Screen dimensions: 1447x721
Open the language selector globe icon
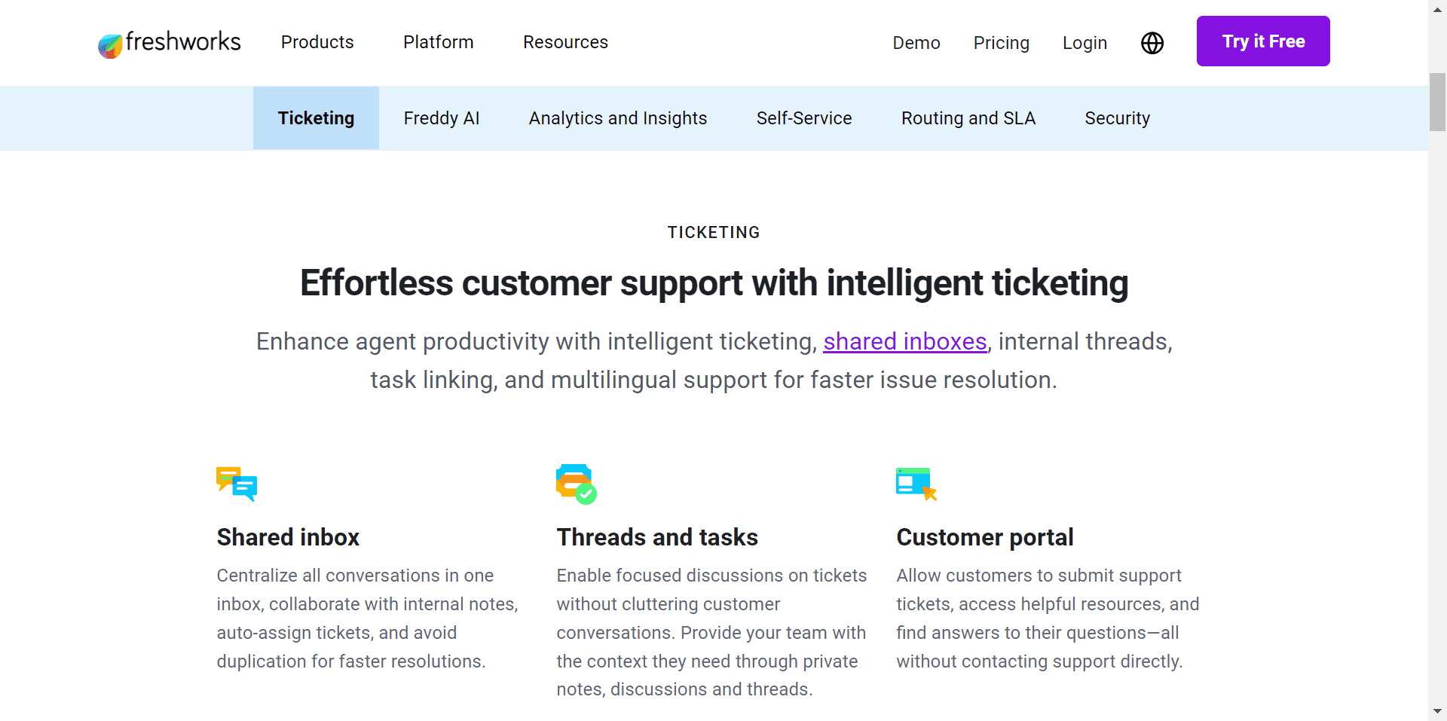tap(1152, 43)
